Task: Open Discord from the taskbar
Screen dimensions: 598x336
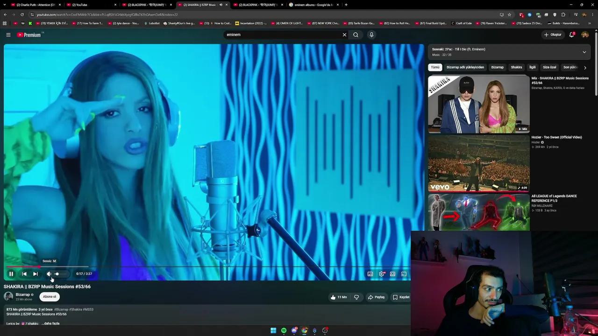Action: pyautogui.click(x=294, y=330)
